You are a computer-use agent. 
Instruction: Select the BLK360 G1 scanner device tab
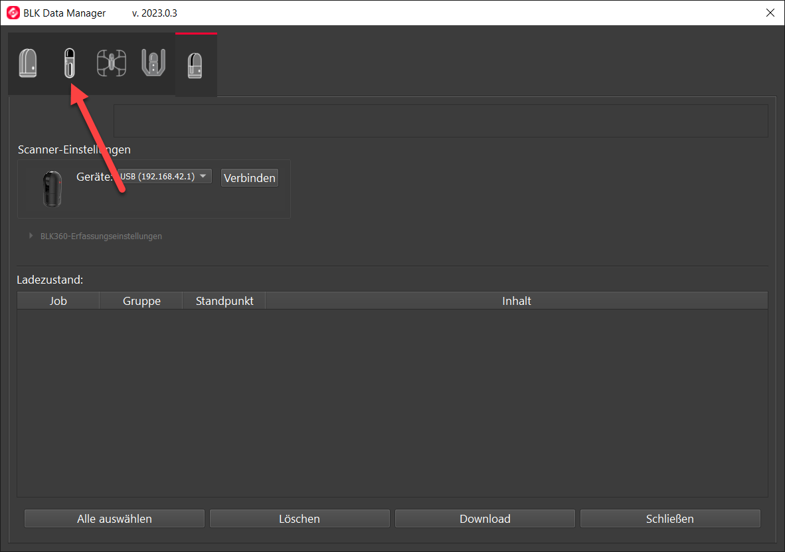[x=28, y=63]
